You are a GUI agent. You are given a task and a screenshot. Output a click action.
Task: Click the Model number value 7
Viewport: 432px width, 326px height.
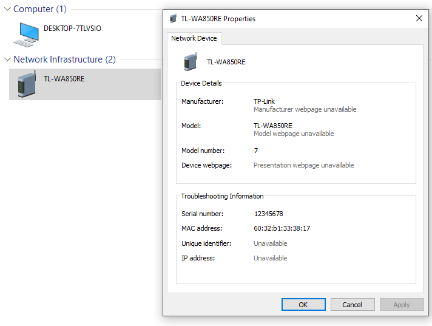pos(256,151)
